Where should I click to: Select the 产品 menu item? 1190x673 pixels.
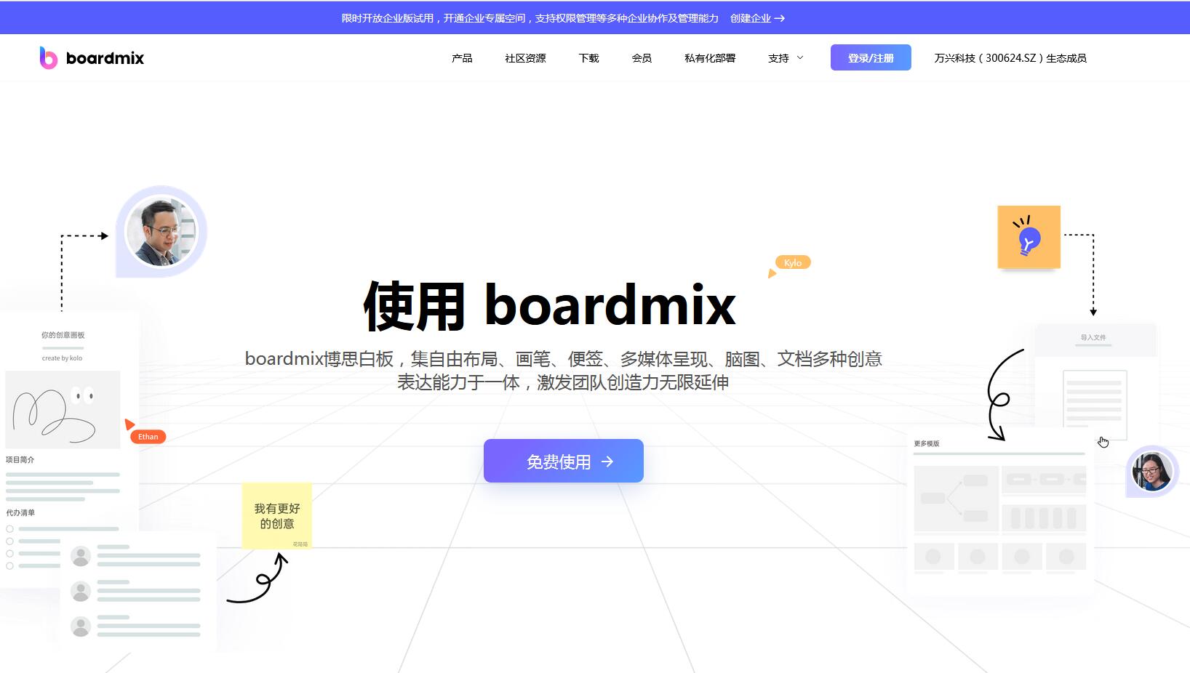coord(462,57)
